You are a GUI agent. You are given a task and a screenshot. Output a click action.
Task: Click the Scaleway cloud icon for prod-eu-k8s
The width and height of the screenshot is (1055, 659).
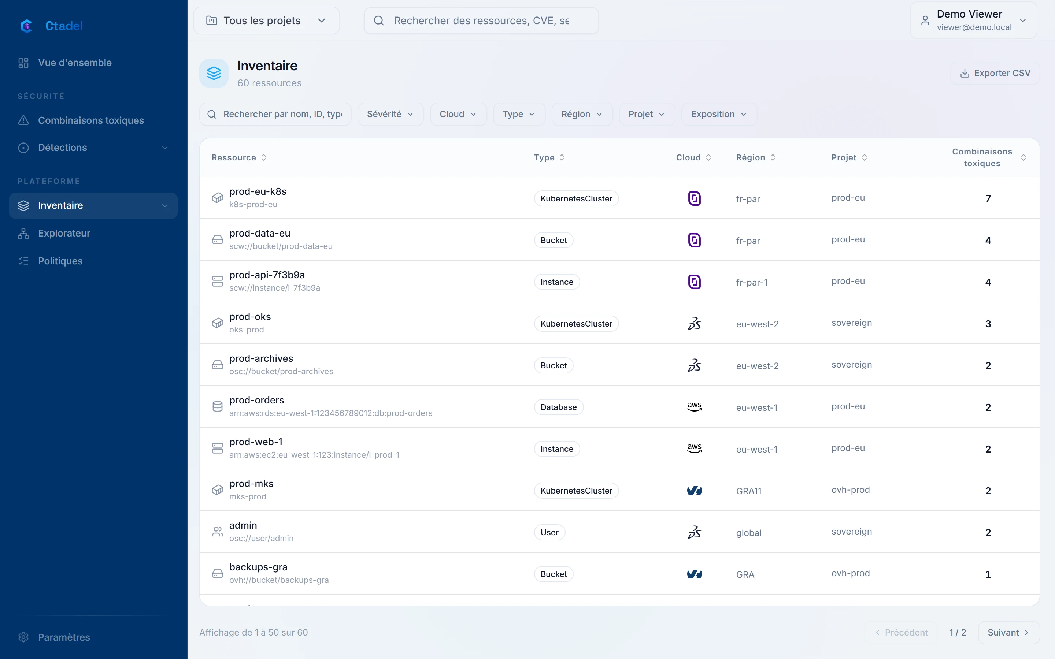point(694,198)
